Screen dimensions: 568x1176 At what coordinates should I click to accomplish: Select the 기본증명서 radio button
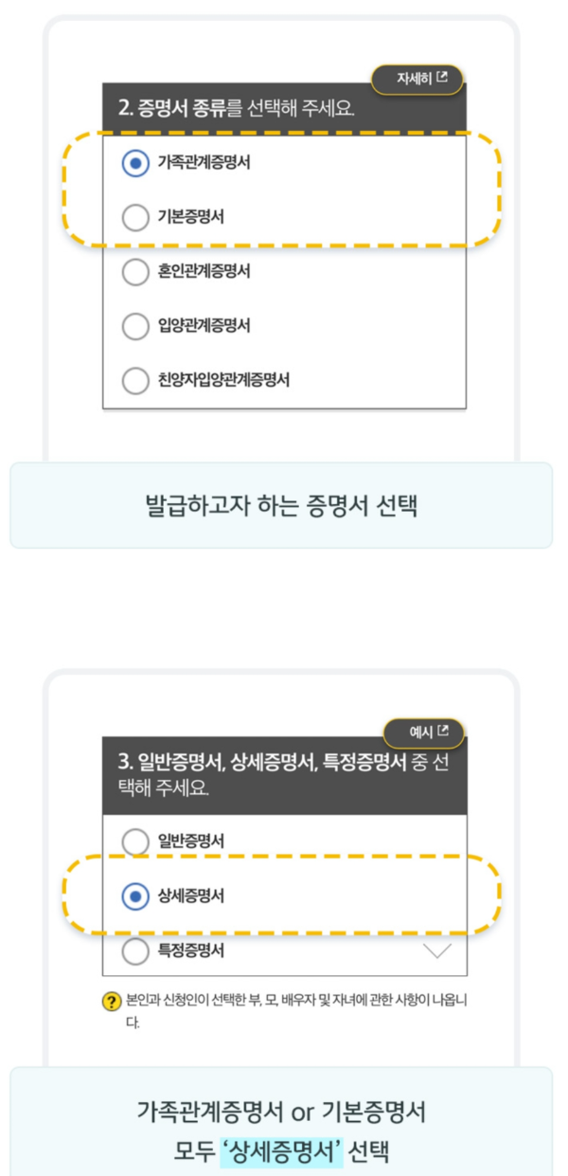click(135, 216)
